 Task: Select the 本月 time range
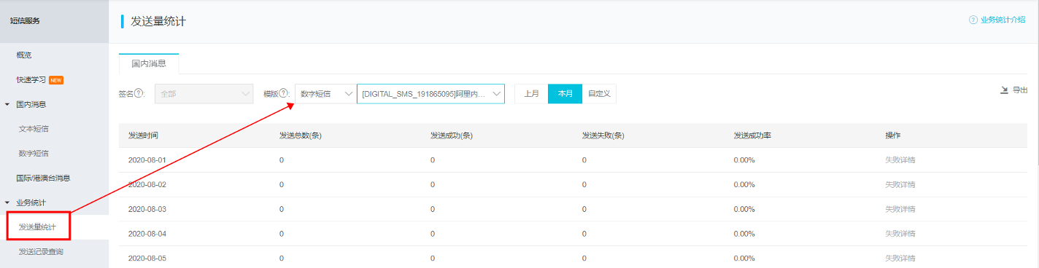(565, 94)
